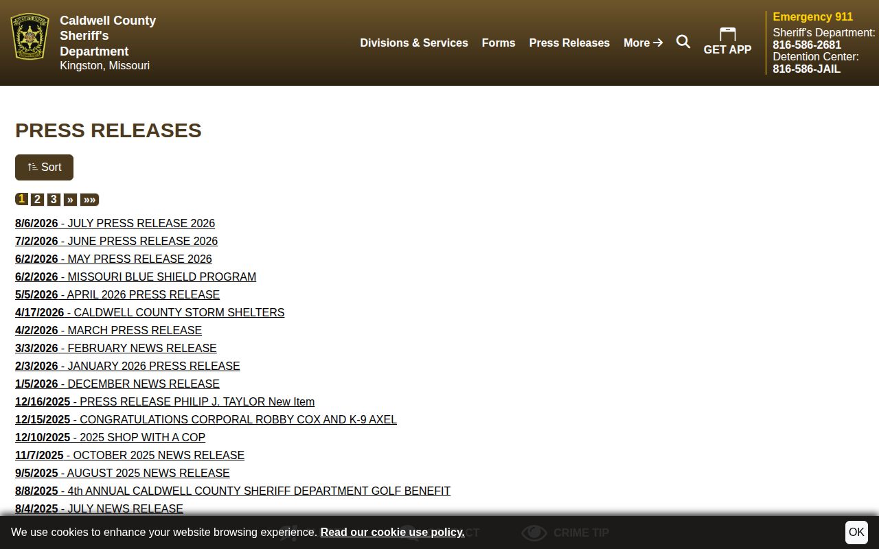Click Sheriff's Department phone 816-586-2681
This screenshot has width=879, height=549.
(807, 45)
